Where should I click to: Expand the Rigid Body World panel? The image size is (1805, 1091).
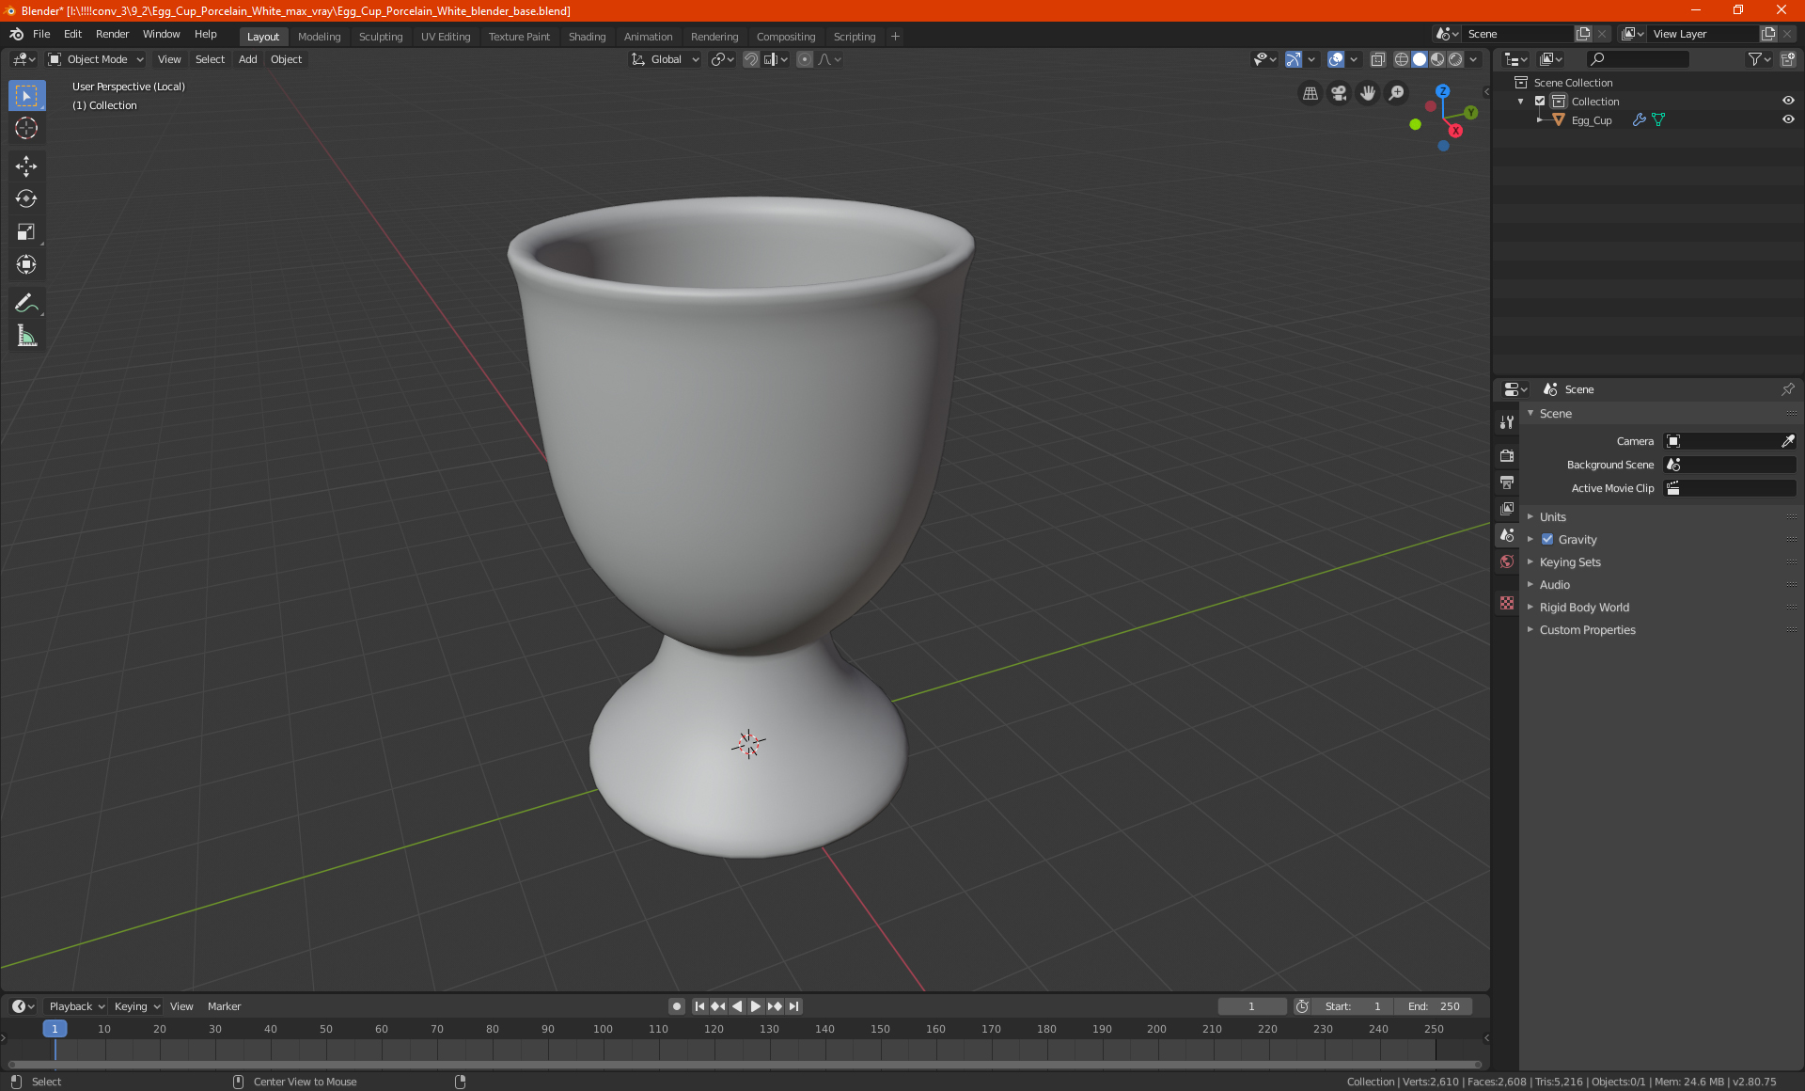1584,608
